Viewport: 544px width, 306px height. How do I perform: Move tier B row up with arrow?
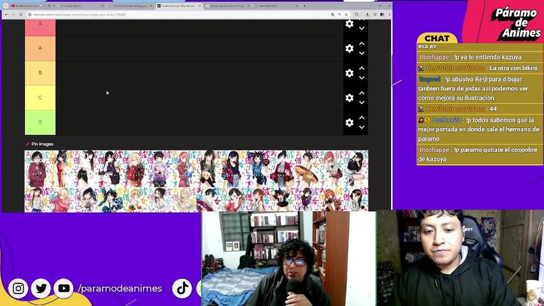coord(362,68)
